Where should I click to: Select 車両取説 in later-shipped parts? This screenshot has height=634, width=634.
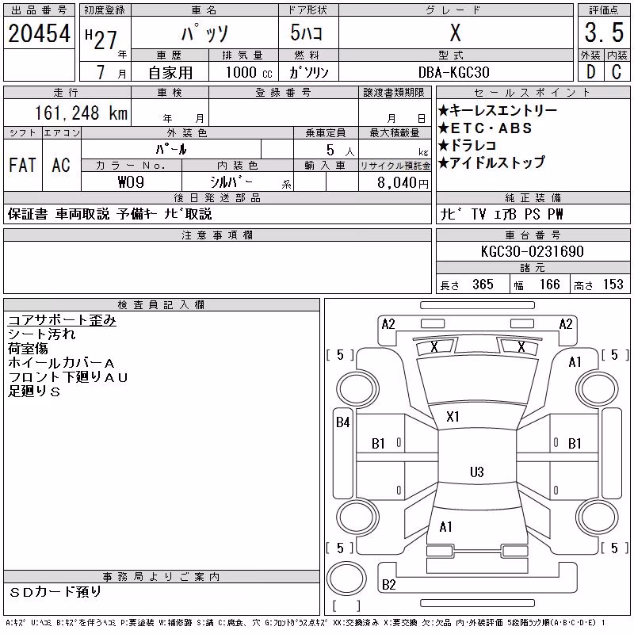coord(82,214)
